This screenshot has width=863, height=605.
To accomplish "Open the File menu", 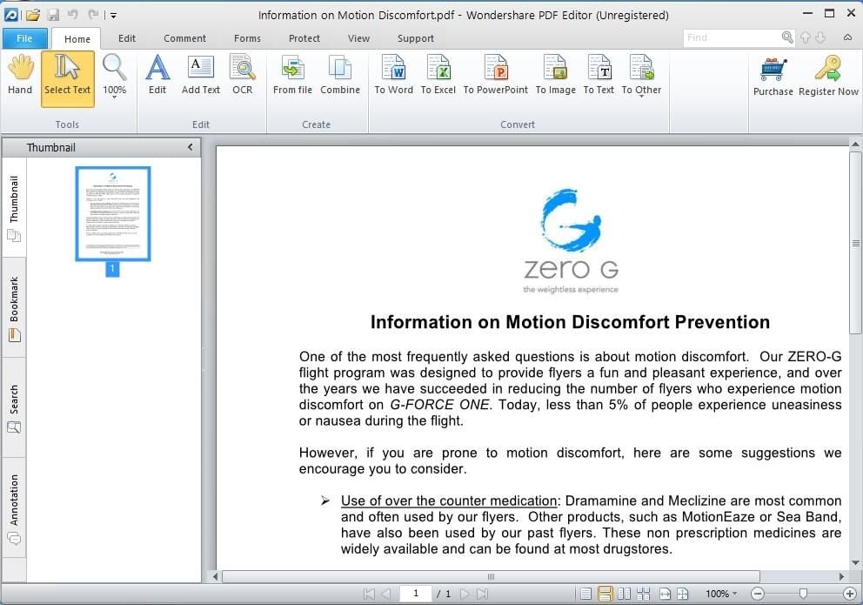I will pyautogui.click(x=24, y=38).
